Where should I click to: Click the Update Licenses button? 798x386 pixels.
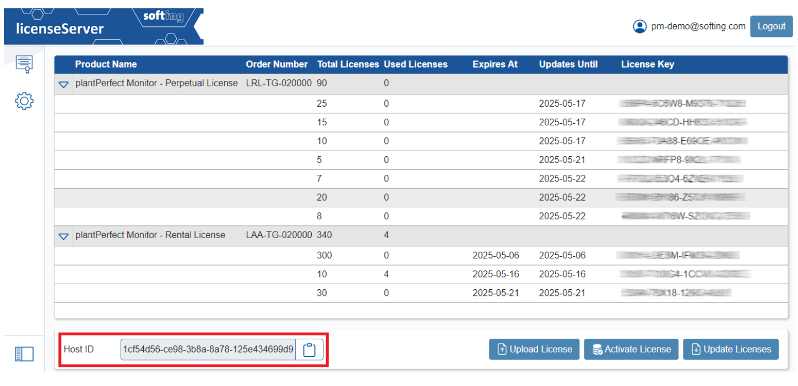pos(731,349)
